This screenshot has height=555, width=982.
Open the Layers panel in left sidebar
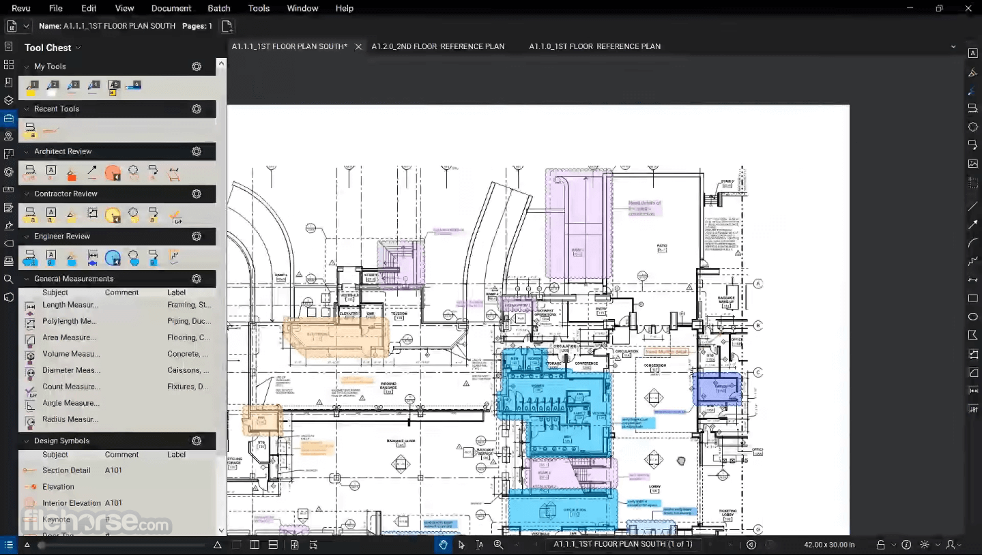click(9, 100)
